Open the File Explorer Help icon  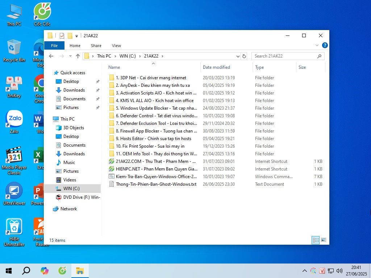[325, 46]
